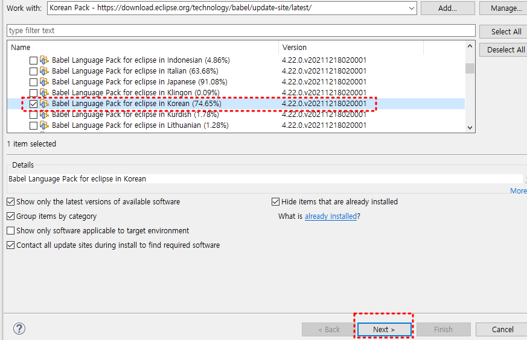Click the Version column header
This screenshot has width=527, height=340.
pyautogui.click(x=351, y=48)
